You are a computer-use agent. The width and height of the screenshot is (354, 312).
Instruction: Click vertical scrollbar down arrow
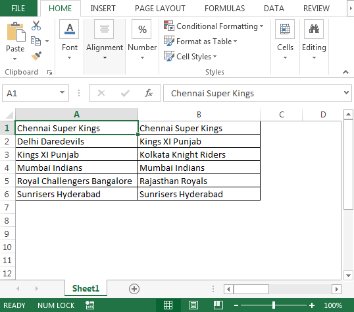point(348,275)
